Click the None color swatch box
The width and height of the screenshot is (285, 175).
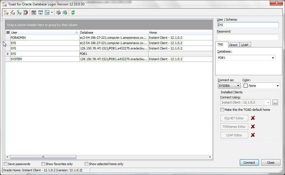coord(246,86)
